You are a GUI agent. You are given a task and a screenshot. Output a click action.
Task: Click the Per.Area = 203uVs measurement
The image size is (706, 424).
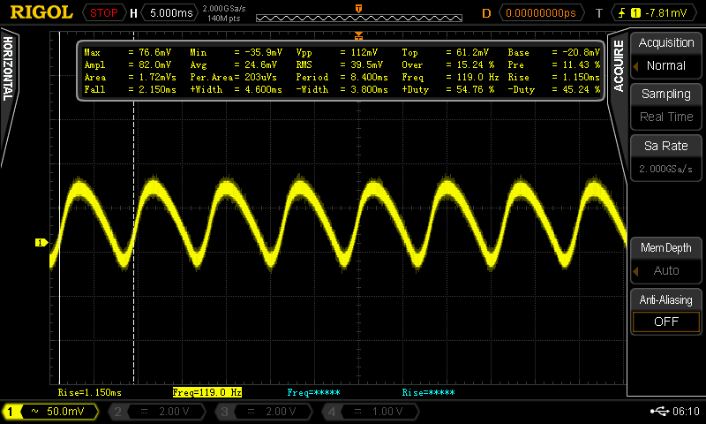point(234,77)
